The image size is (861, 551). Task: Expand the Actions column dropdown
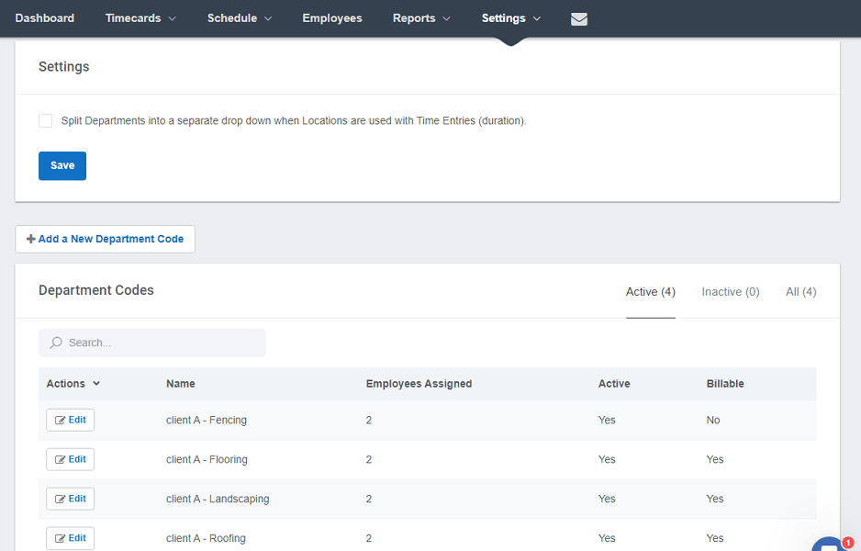click(73, 384)
